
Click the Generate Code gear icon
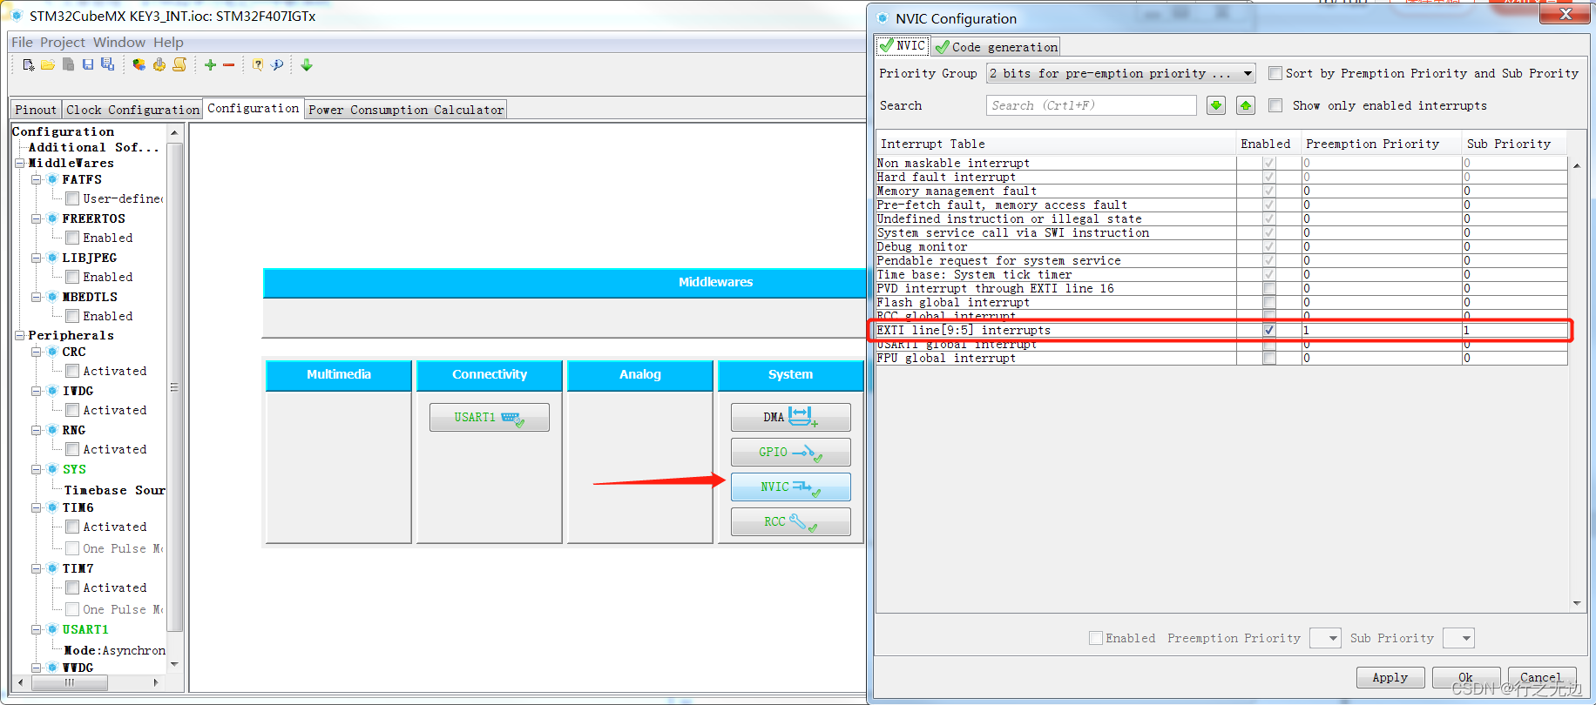click(x=159, y=65)
